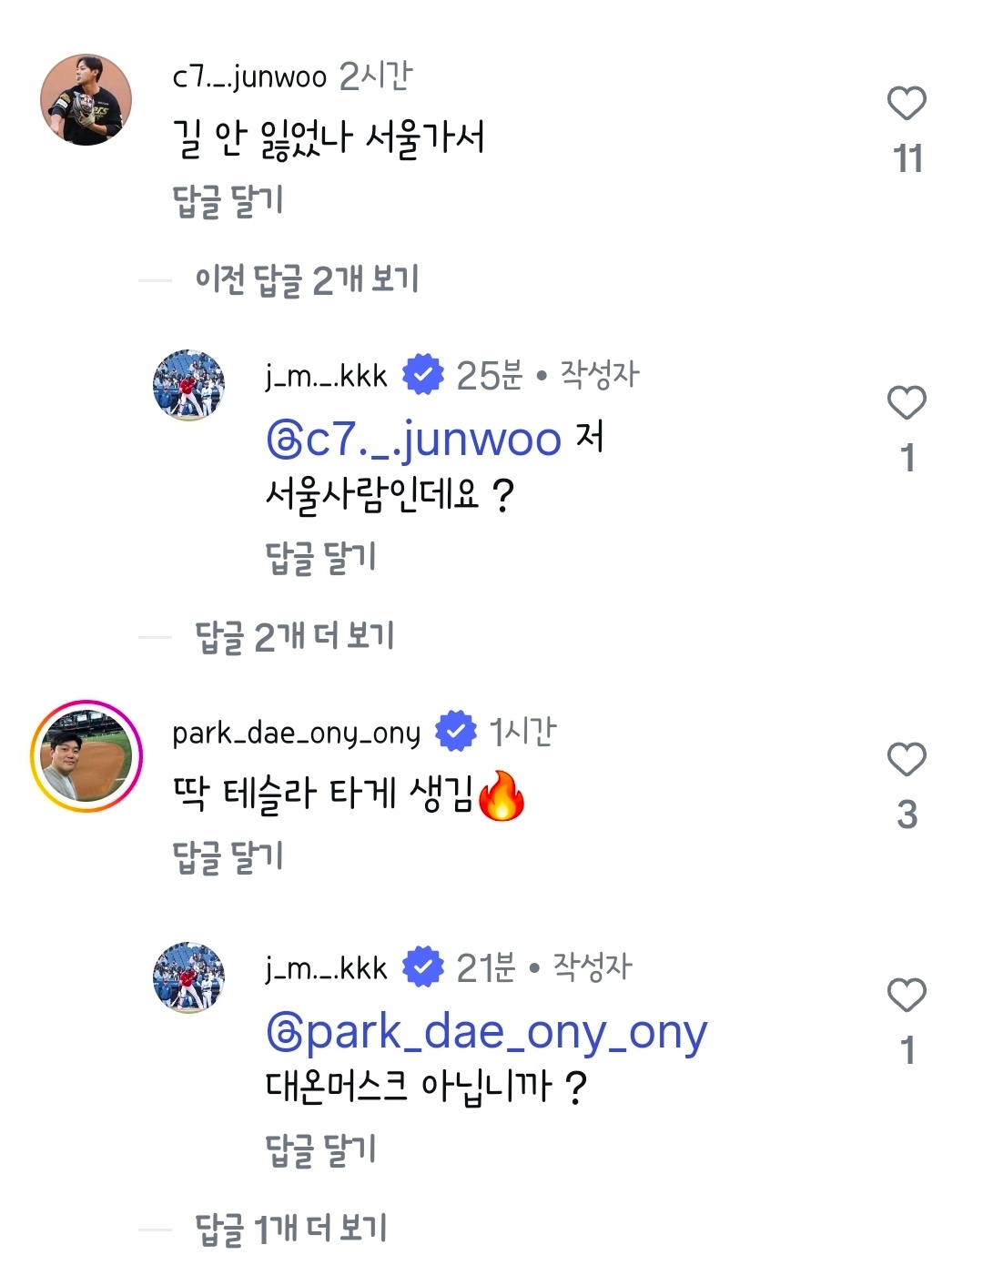Open the c7._.junwoo username
983x1265 pixels.
[x=249, y=77]
